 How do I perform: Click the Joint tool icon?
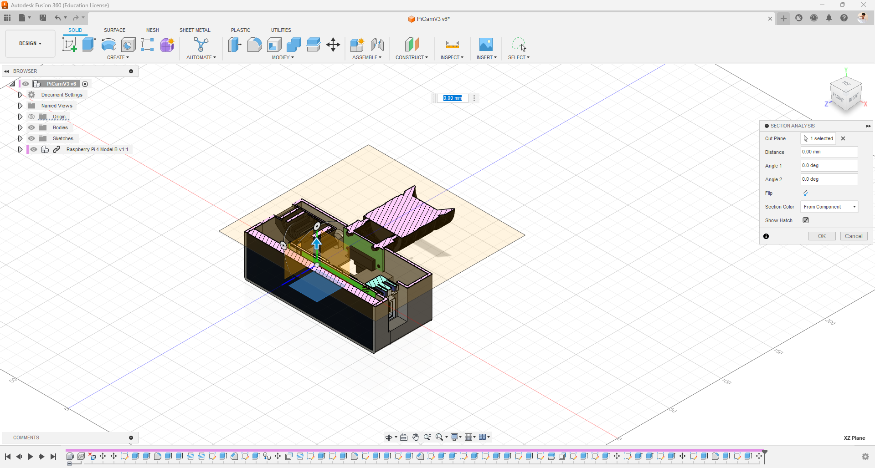tap(377, 45)
